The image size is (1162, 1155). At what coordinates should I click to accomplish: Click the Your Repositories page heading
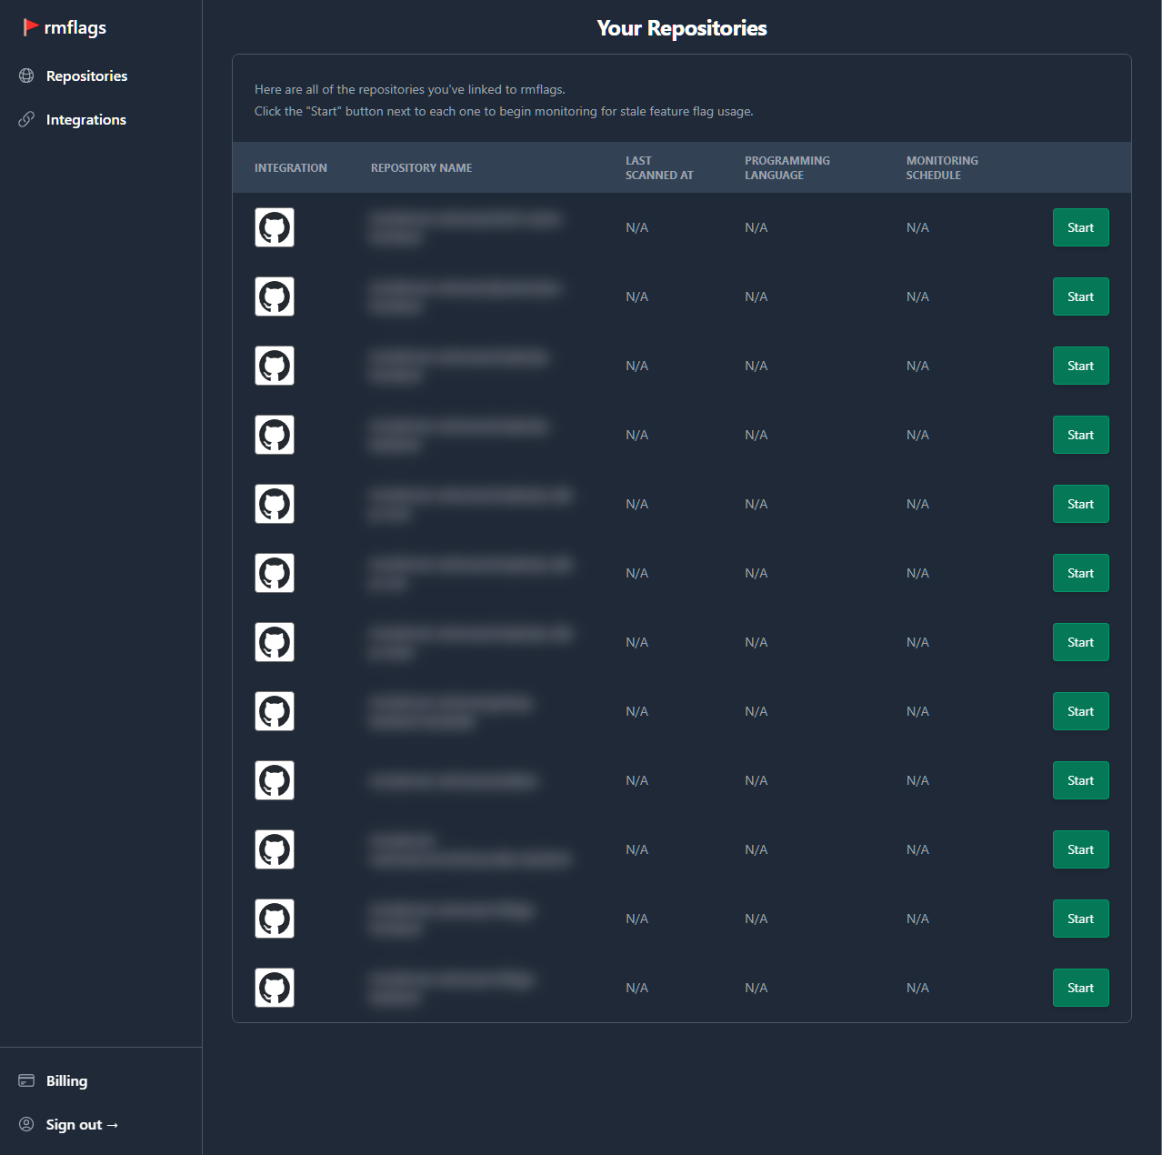pos(682,28)
